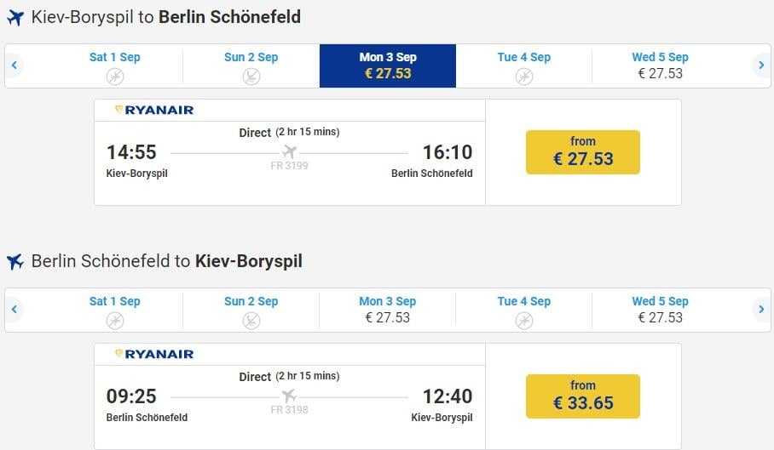This screenshot has height=450, width=774.
Task: Choose the return fare from € 33.65 button
Action: tap(583, 396)
